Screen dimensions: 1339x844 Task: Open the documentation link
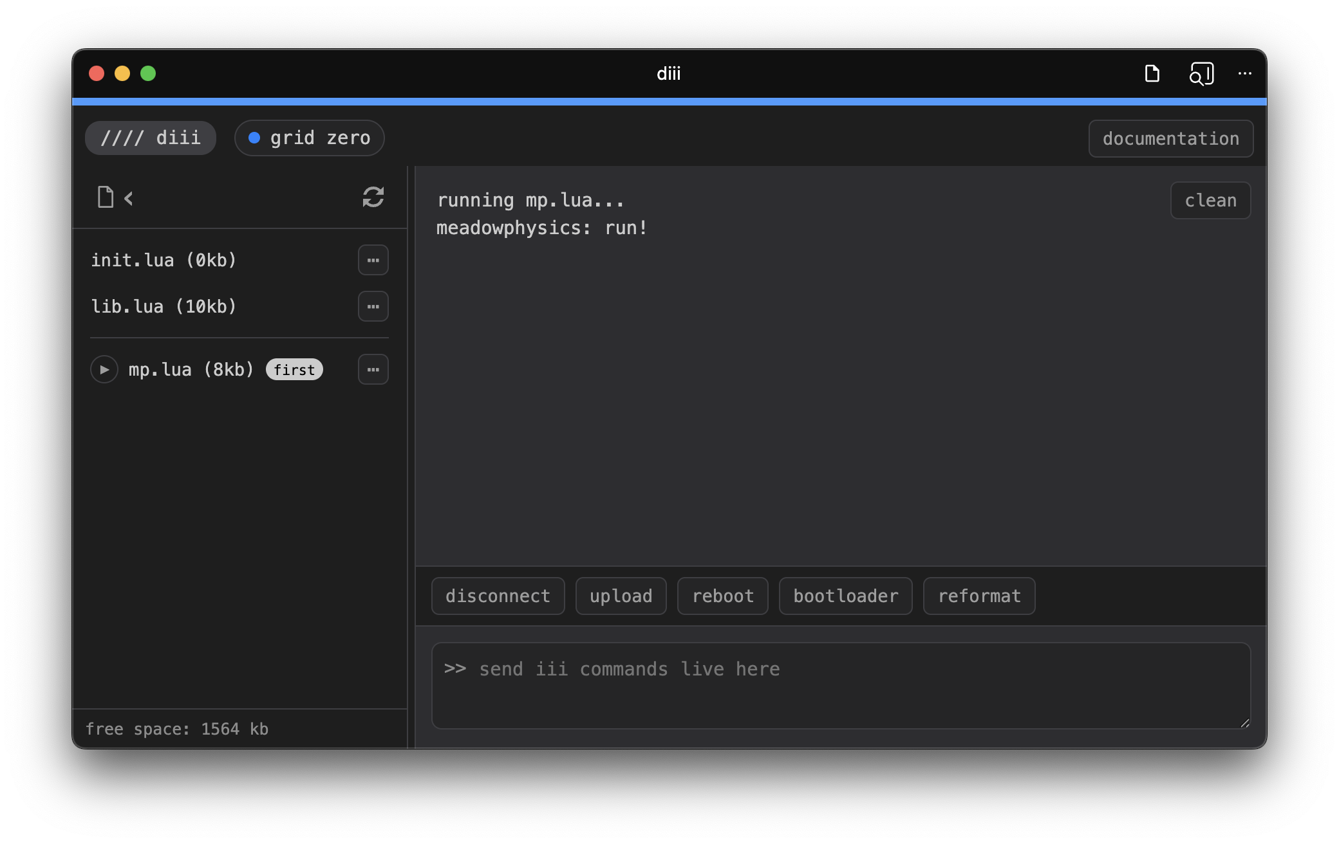(x=1170, y=138)
